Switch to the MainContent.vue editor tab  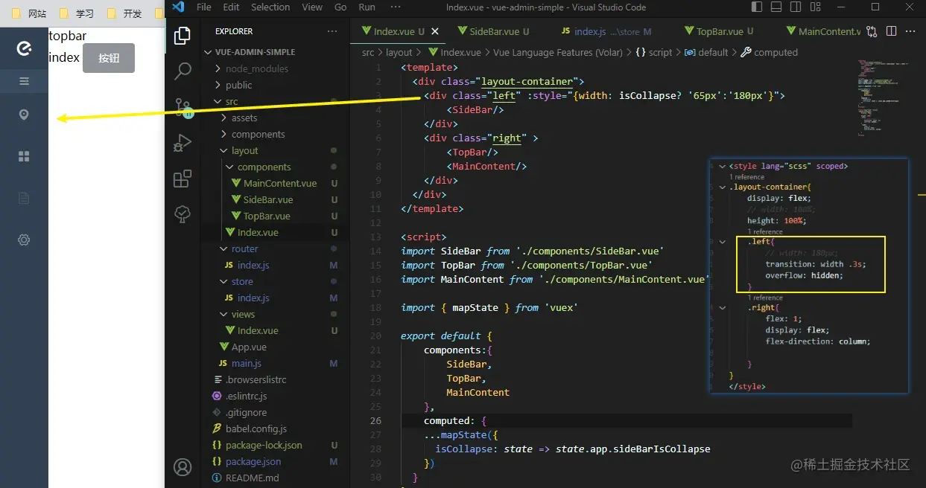pyautogui.click(x=822, y=31)
